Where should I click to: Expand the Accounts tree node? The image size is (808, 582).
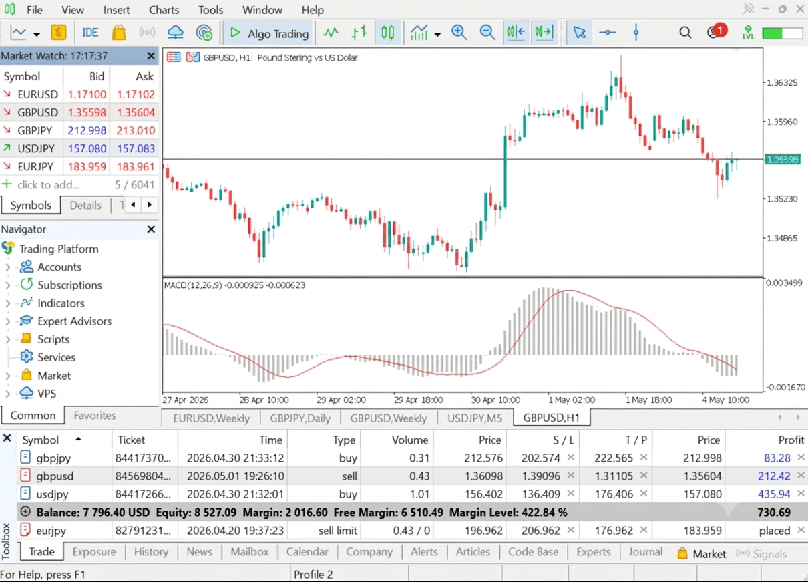(x=7, y=267)
